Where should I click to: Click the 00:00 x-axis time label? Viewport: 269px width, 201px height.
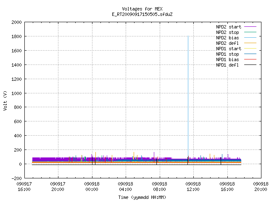[x=92, y=189]
